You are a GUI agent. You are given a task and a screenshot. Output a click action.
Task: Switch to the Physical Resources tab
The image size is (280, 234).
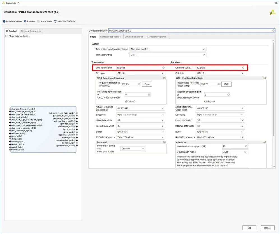(110, 37)
